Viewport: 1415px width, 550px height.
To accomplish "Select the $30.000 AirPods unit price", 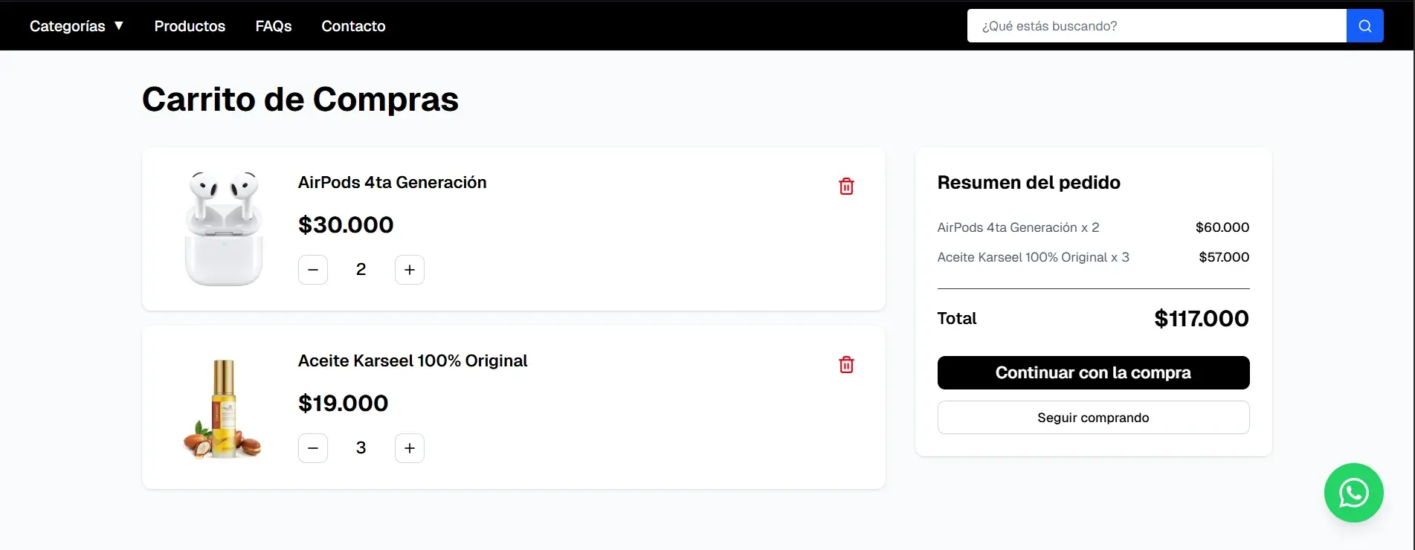I will (346, 224).
